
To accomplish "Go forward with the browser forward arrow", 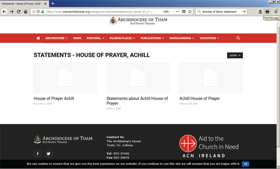I will [x=12, y=12].
